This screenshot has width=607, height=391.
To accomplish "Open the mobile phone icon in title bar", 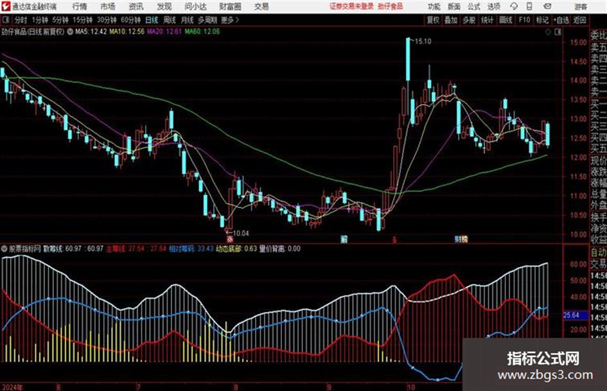I will coord(529,6).
